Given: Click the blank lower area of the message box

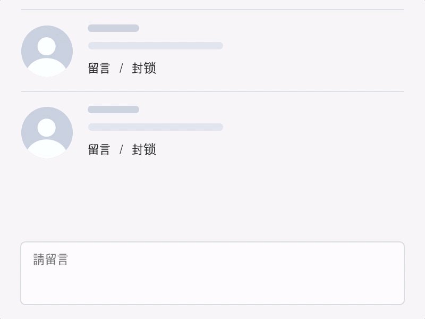Looking at the screenshot, I should [212, 290].
